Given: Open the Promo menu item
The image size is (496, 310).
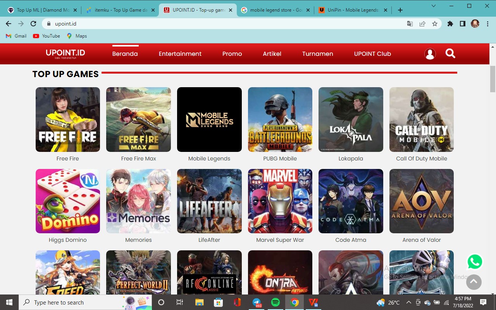Looking at the screenshot, I should click(x=232, y=54).
